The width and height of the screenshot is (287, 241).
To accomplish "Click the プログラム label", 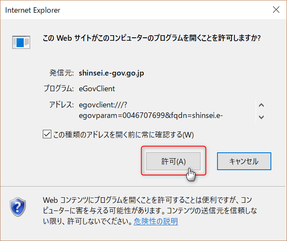I will coord(59,89).
